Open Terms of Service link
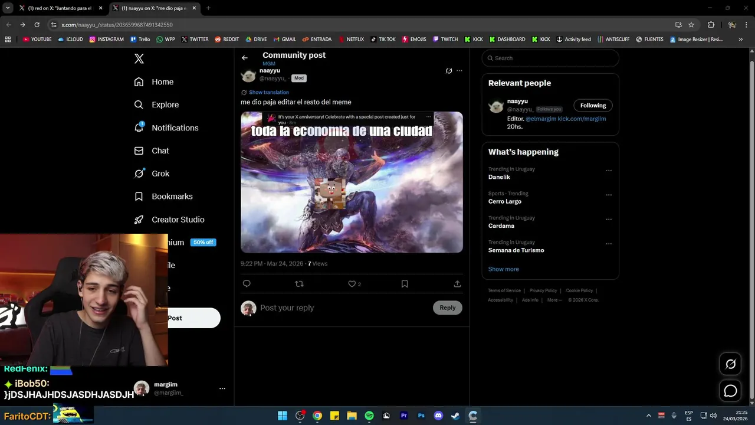 (x=504, y=290)
